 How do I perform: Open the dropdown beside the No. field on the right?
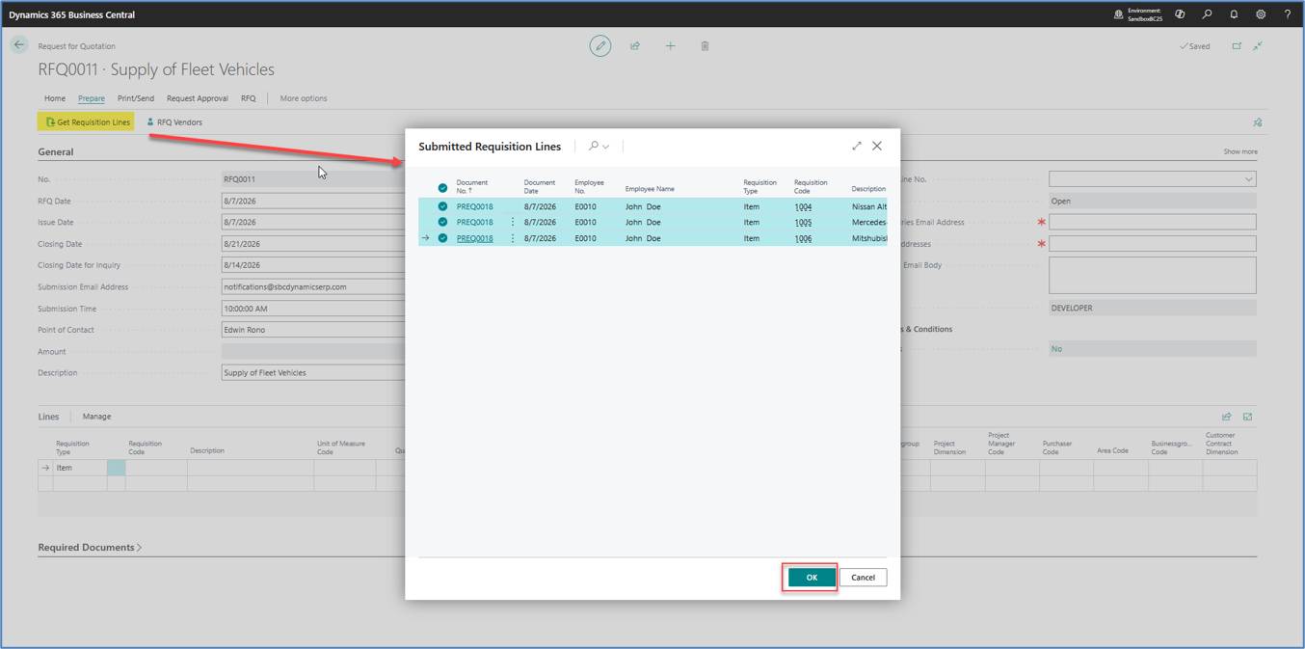(1248, 178)
